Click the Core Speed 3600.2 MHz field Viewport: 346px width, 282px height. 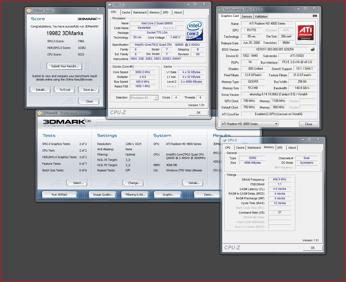tap(143, 72)
